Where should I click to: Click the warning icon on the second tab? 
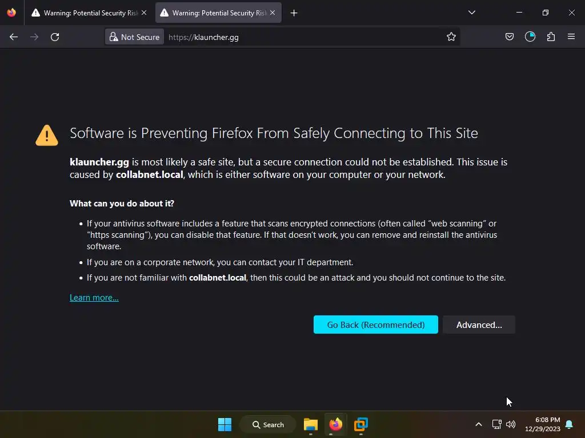coord(164,13)
